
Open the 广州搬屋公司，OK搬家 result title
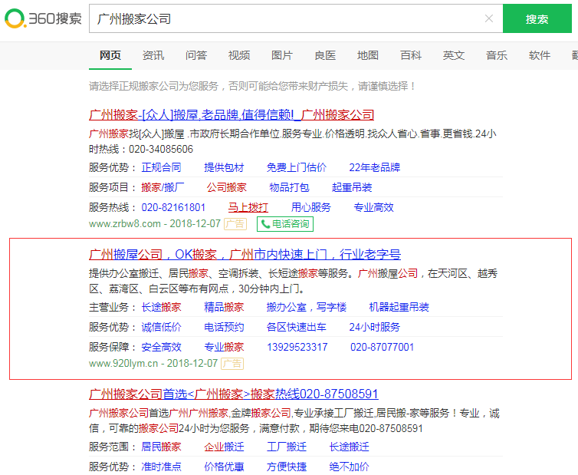[x=245, y=255]
